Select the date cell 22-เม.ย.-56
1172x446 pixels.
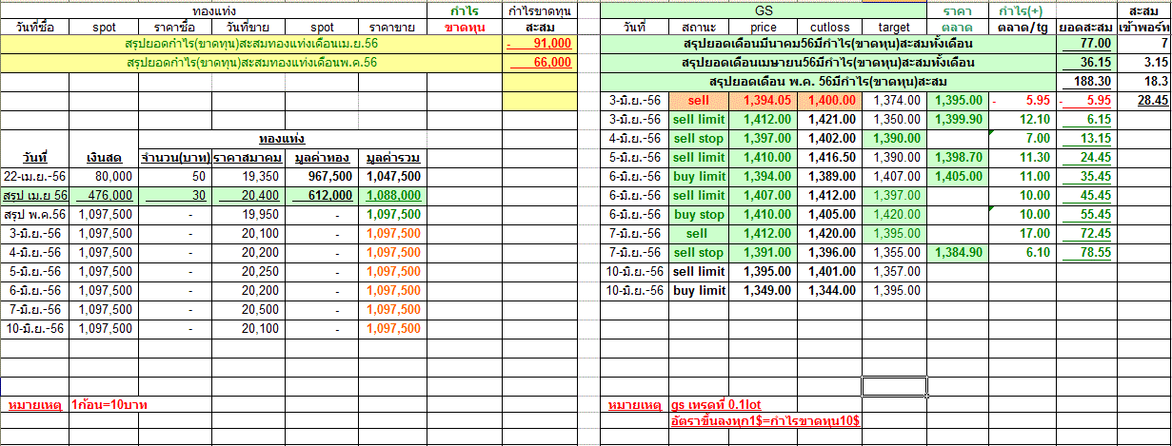click(35, 176)
